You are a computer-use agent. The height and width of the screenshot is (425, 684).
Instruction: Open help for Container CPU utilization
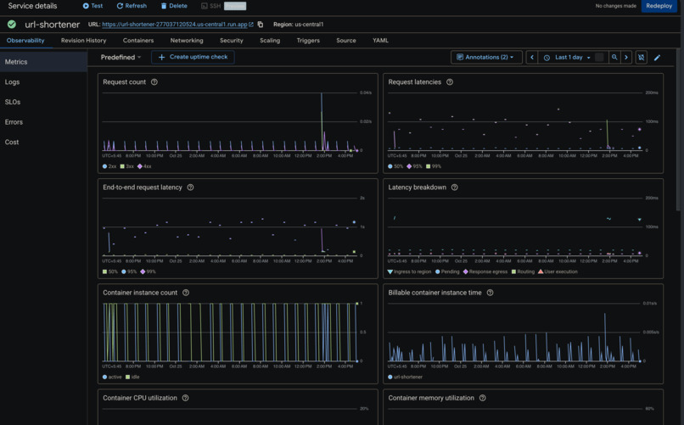click(185, 398)
